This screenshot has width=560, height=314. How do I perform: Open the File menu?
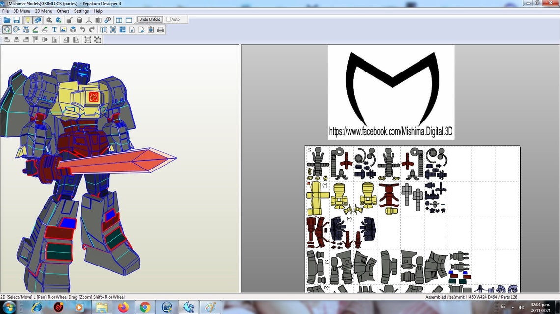(x=6, y=11)
